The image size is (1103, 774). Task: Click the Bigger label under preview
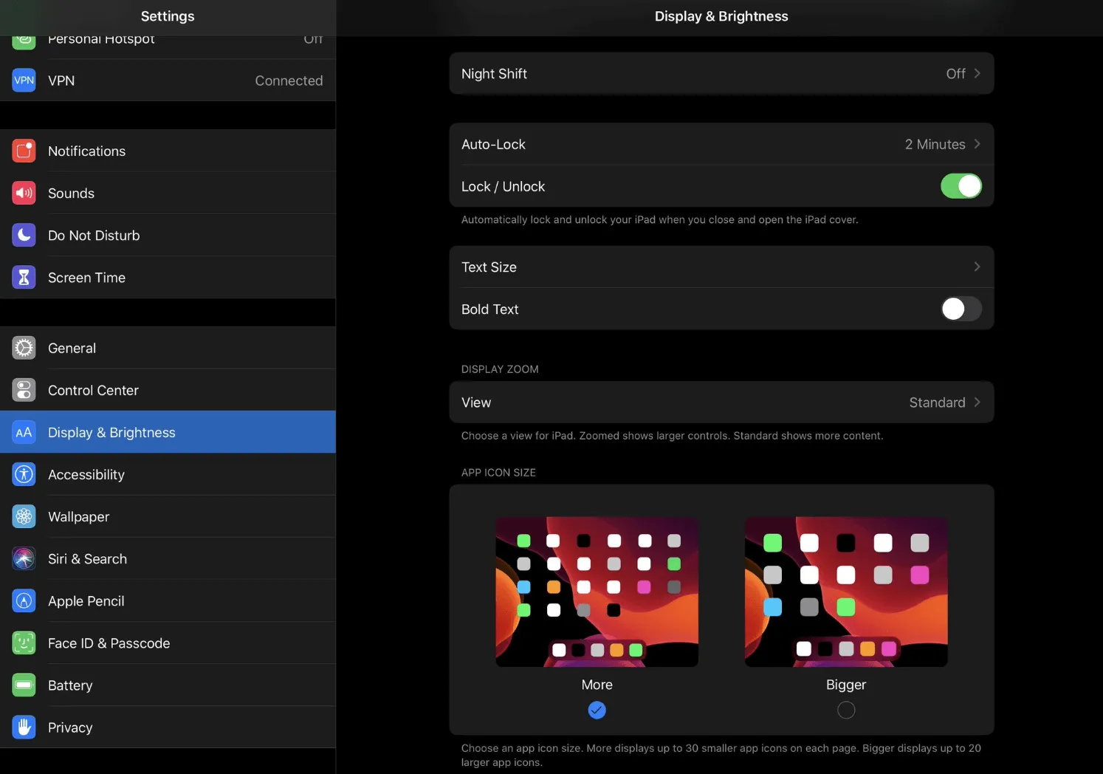[x=846, y=685]
